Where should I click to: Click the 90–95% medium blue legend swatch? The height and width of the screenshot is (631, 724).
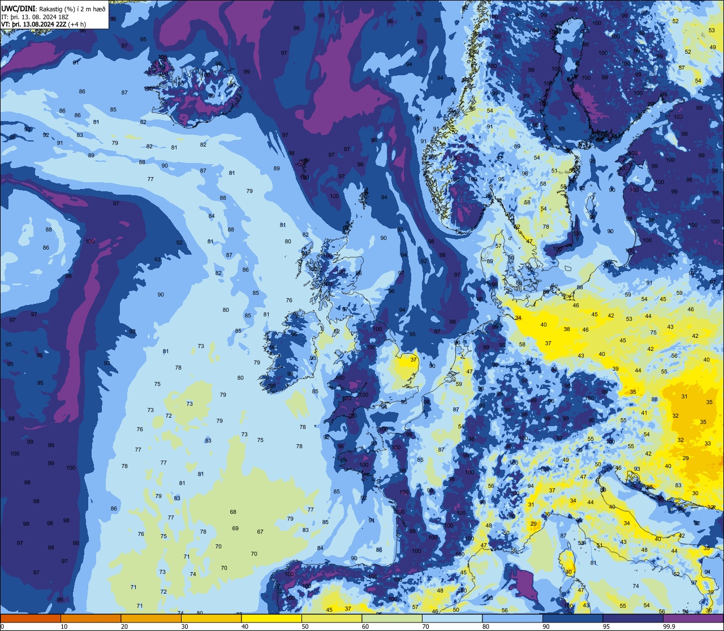572,618
